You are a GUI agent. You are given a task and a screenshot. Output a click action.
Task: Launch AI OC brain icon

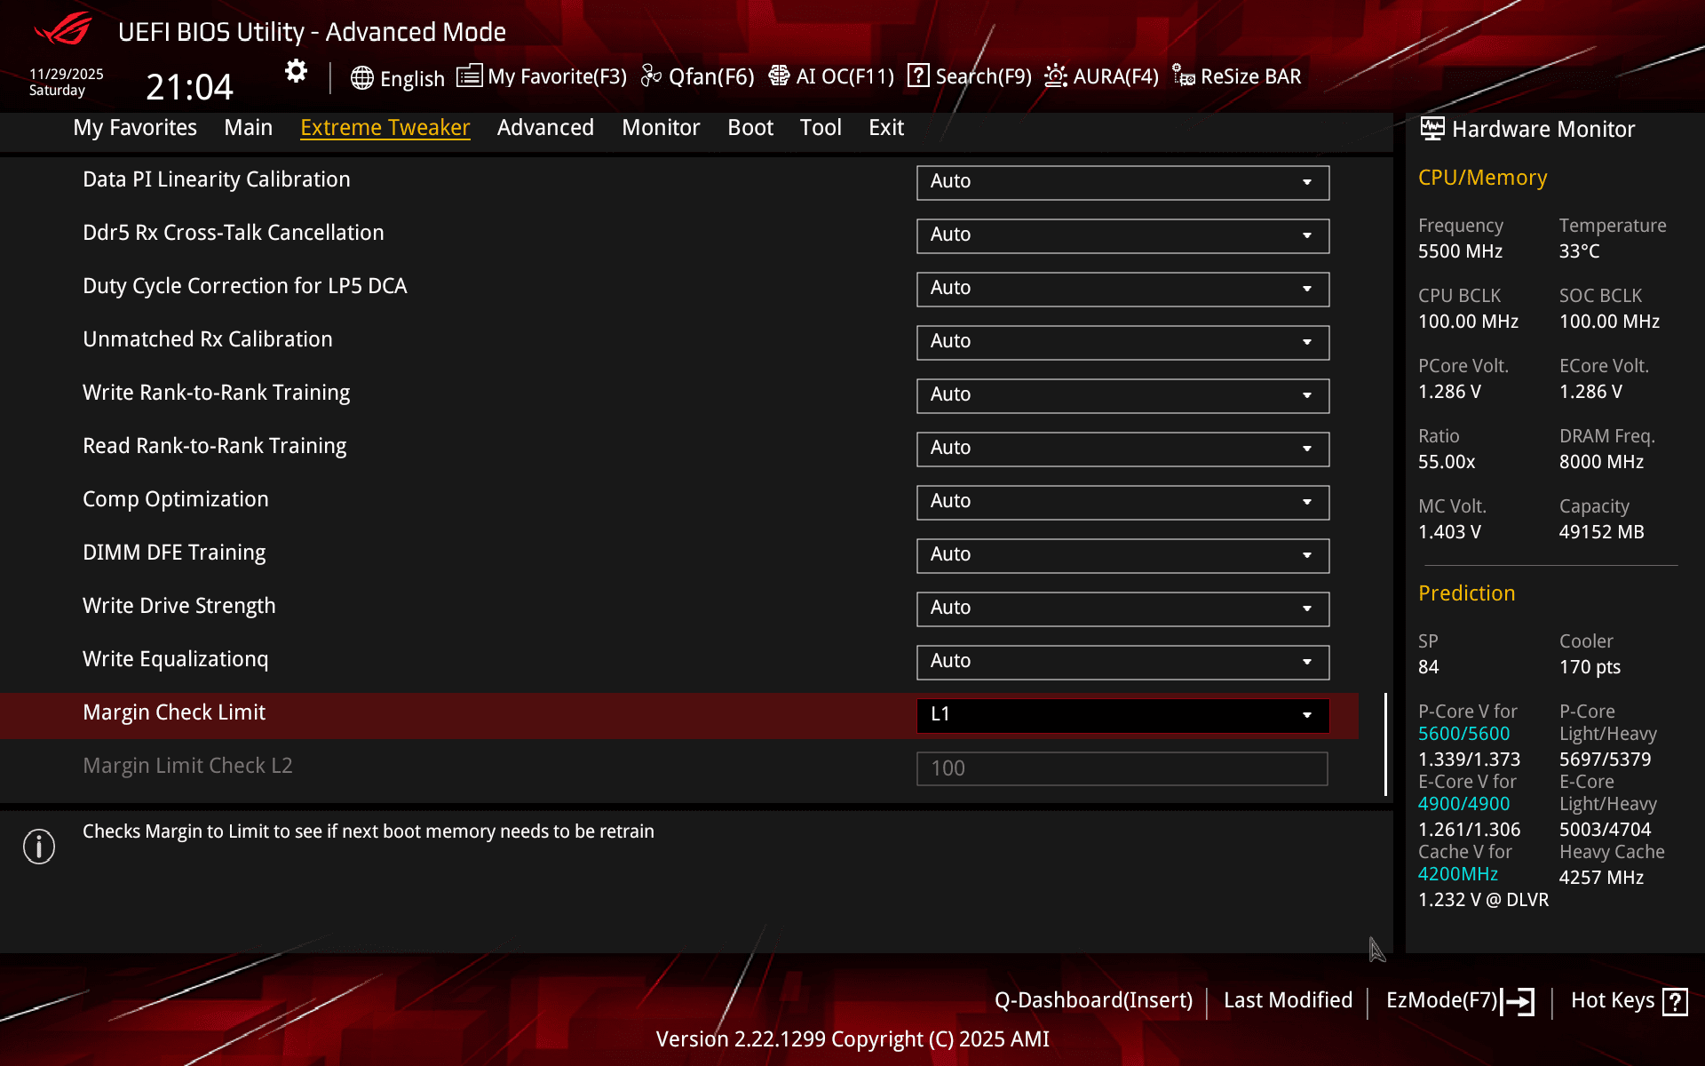click(779, 76)
